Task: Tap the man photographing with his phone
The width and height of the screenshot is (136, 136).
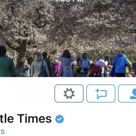Action: point(26,68)
